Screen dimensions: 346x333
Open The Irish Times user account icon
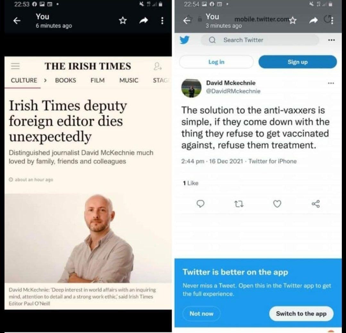[x=157, y=66]
